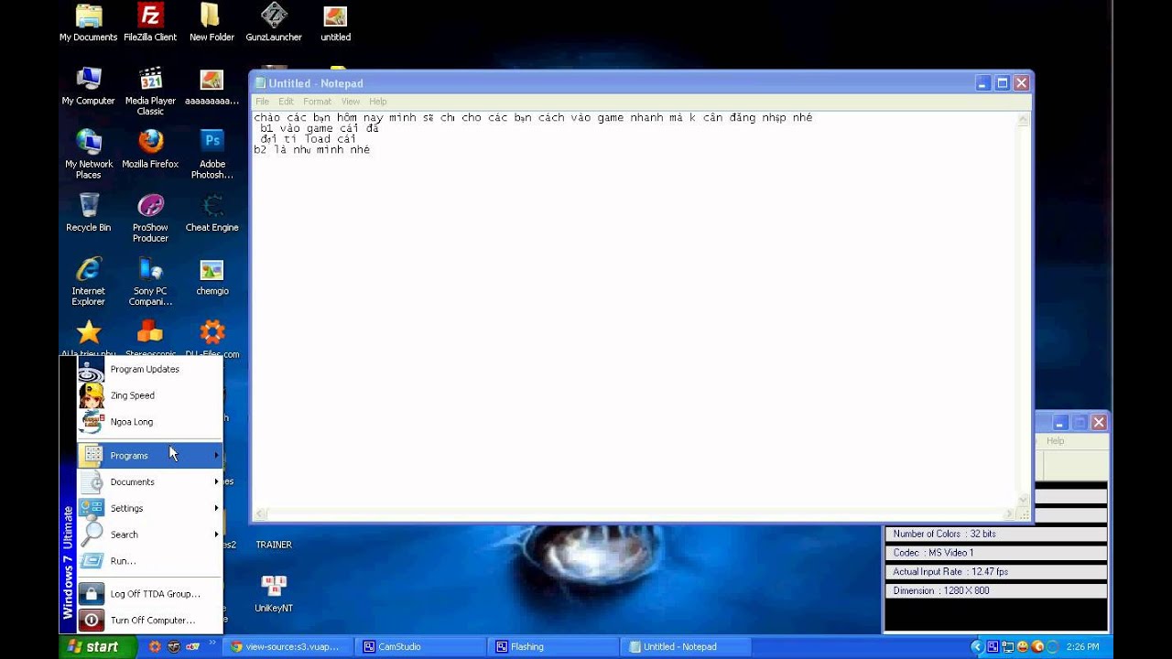
Task: Open My Network Places icon
Action: [x=88, y=154]
